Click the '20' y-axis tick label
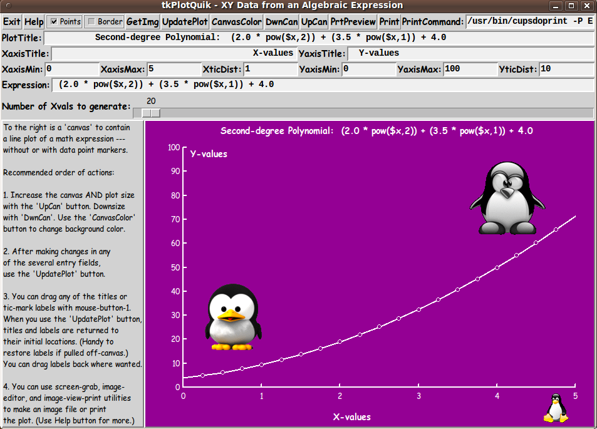Viewport: 597px width, 429px height. point(175,339)
